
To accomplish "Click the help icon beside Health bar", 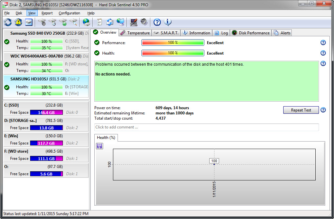I will pyautogui.click(x=323, y=53).
